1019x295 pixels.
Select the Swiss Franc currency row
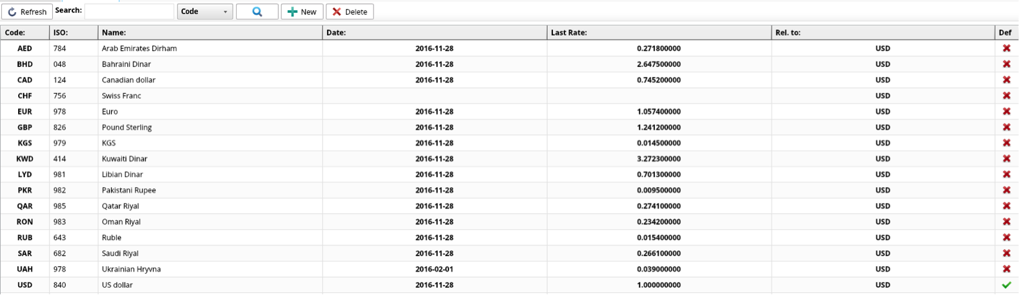[121, 96]
